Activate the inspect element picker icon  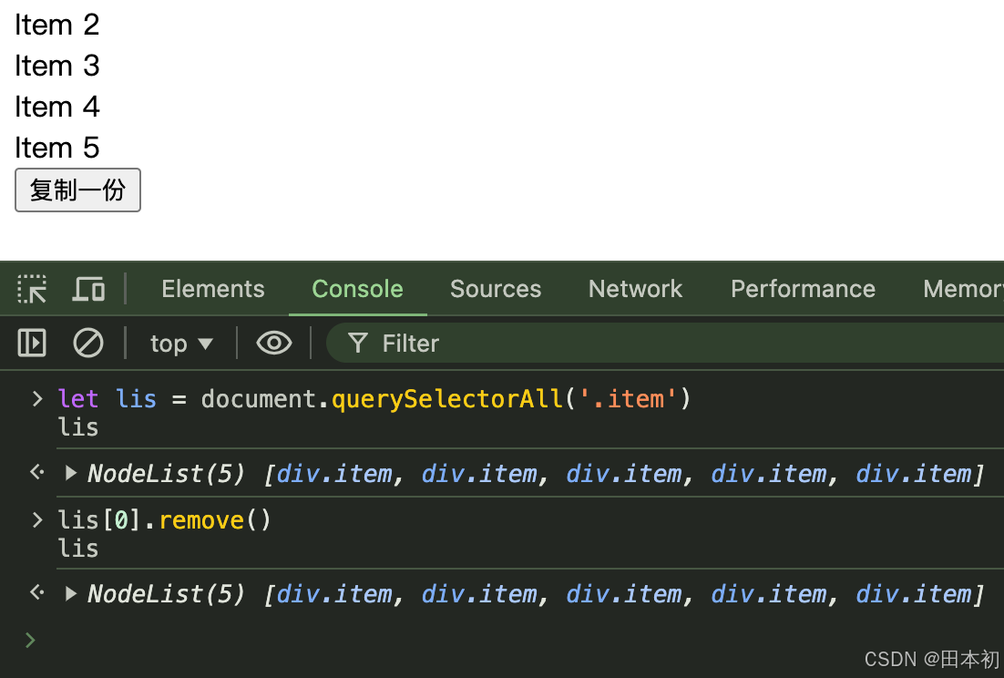click(x=31, y=290)
